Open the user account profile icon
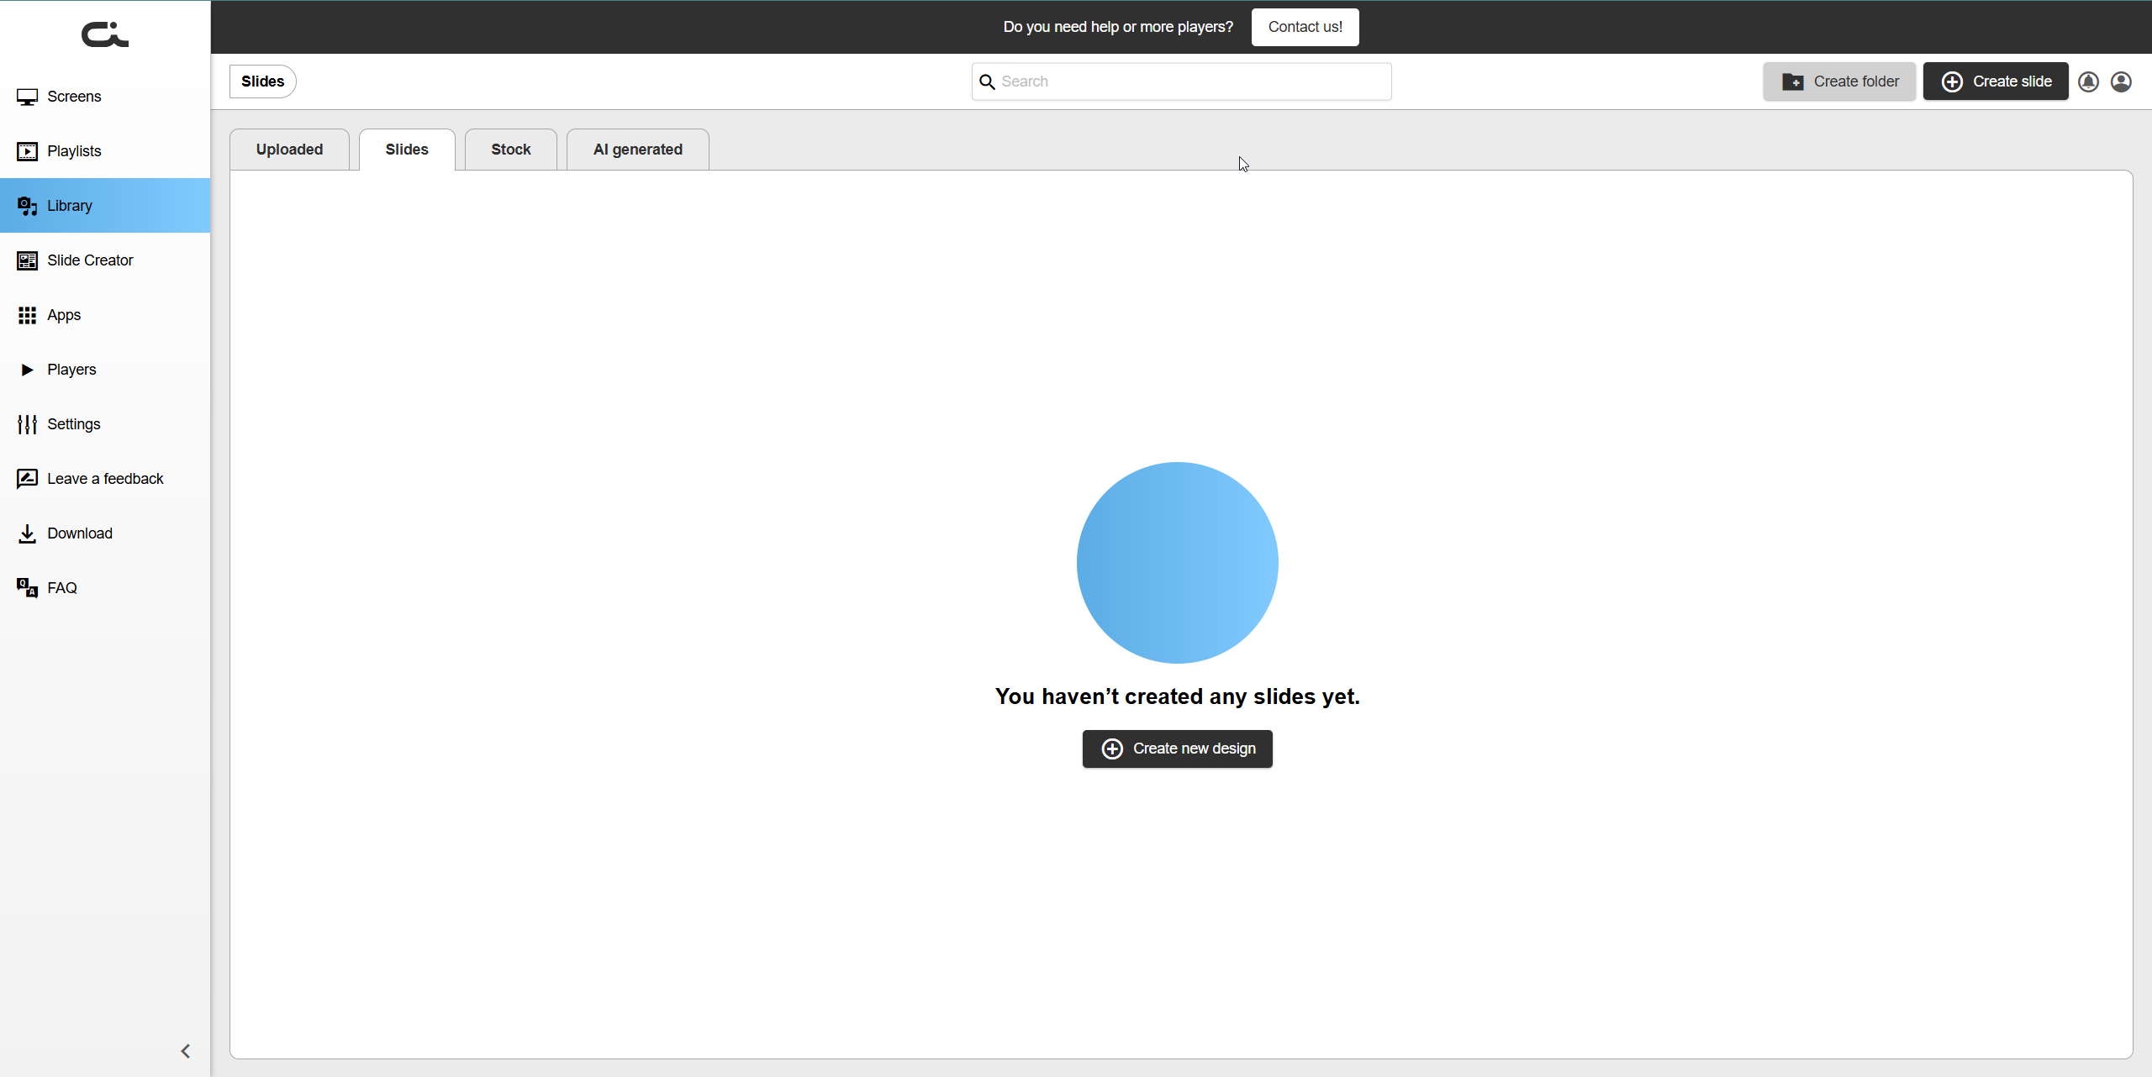The image size is (2152, 1077). (x=2121, y=81)
